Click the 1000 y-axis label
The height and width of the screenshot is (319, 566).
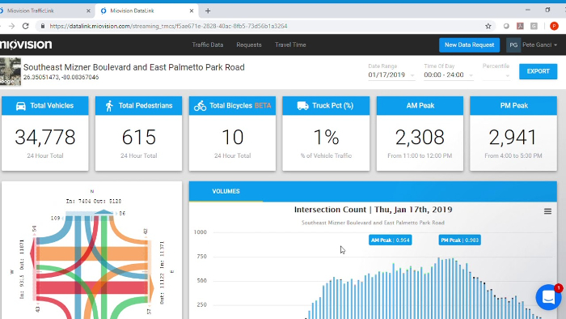[x=200, y=232]
